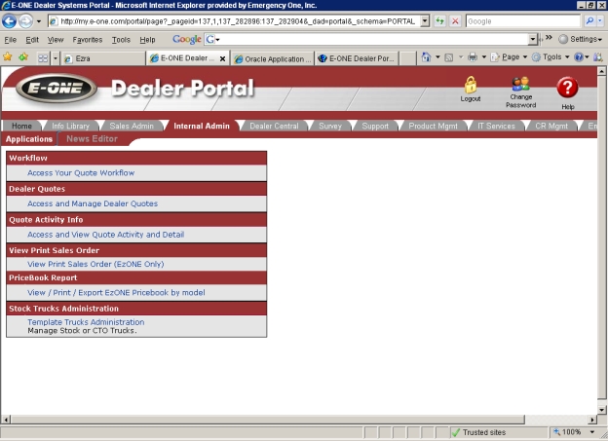Viewport: 608px width, 441px height.
Task: Click the Google search box at top right
Action: [x=522, y=20]
